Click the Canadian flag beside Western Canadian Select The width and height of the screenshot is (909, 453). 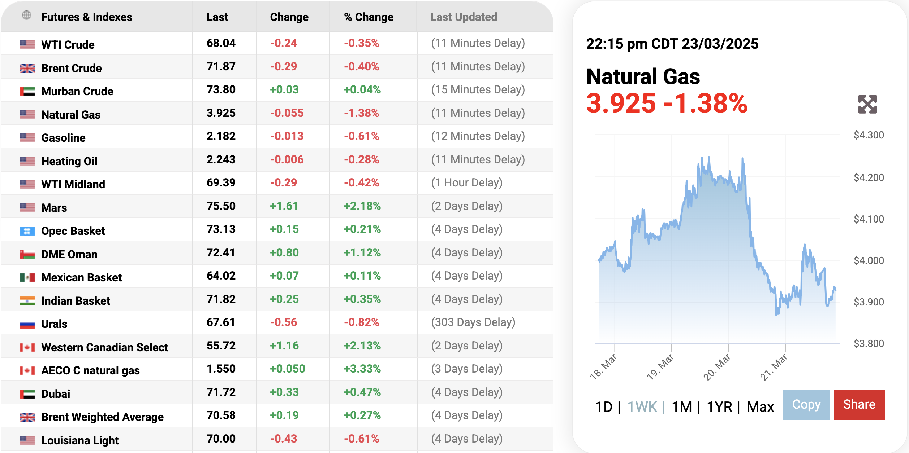coord(27,347)
